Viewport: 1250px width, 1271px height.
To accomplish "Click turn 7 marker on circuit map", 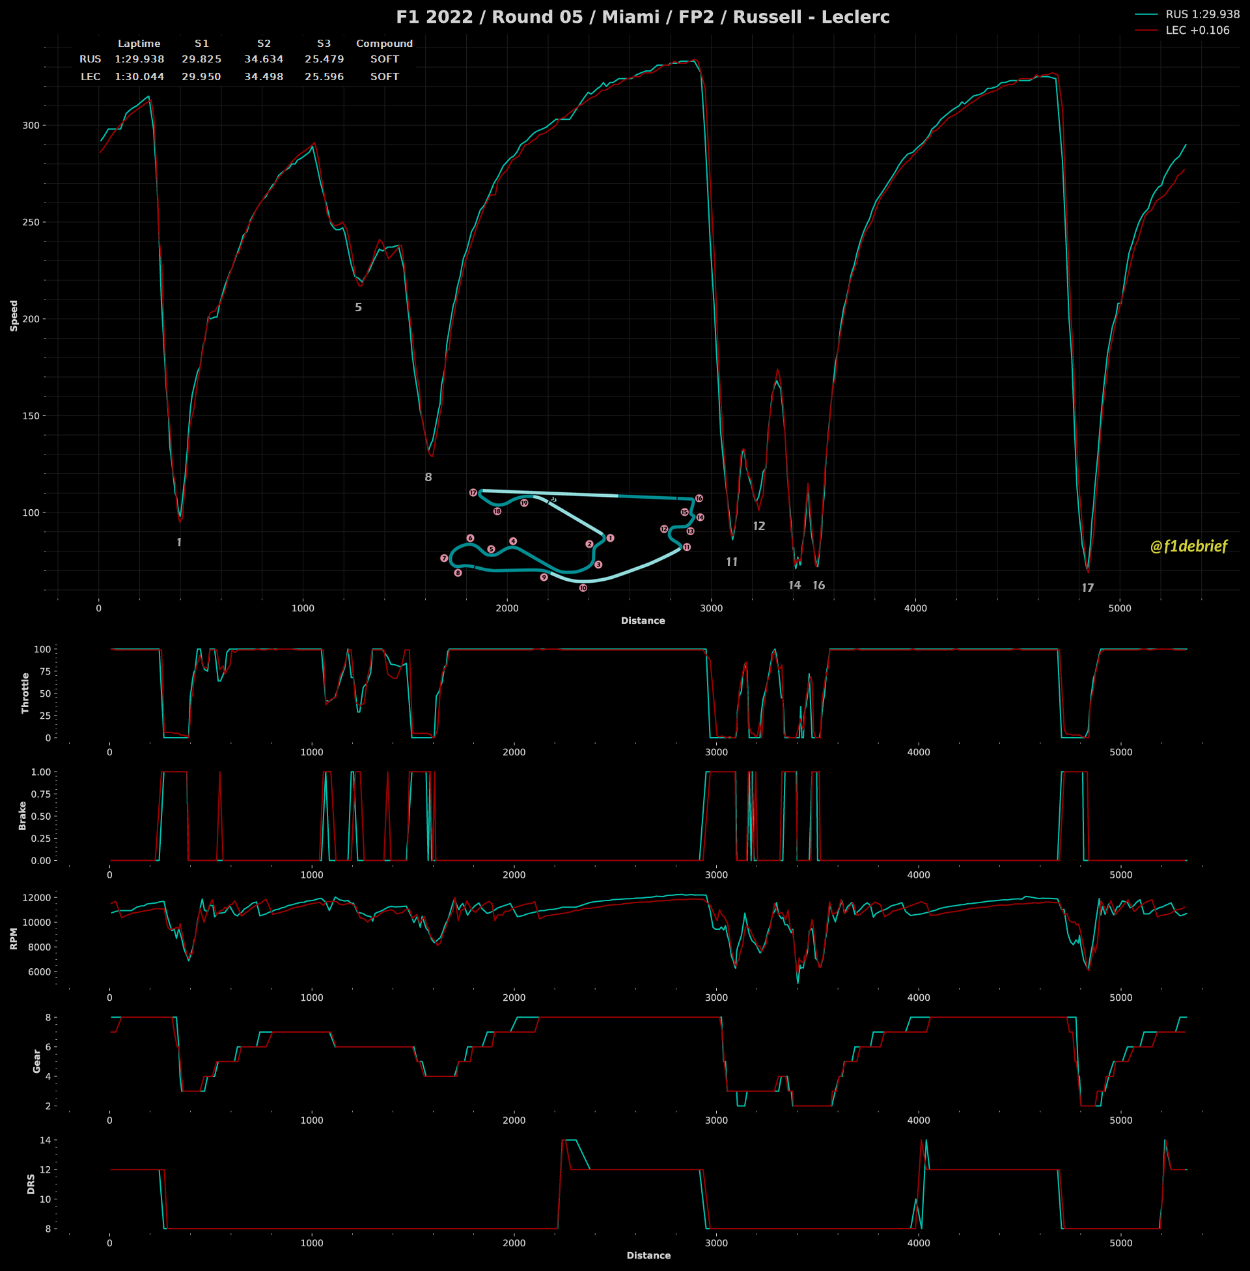I will click(x=445, y=558).
